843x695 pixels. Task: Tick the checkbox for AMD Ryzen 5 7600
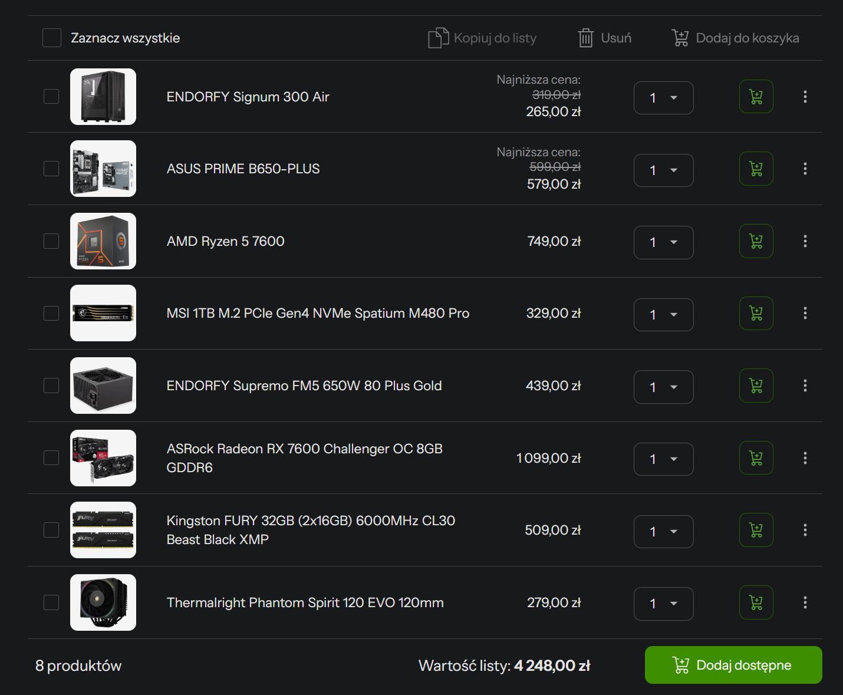tap(51, 241)
